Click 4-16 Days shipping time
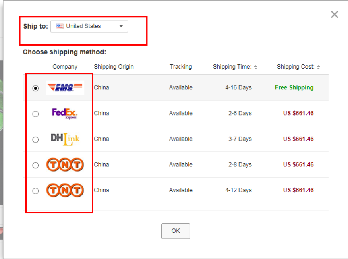This screenshot has height=259, width=348. 238,87
